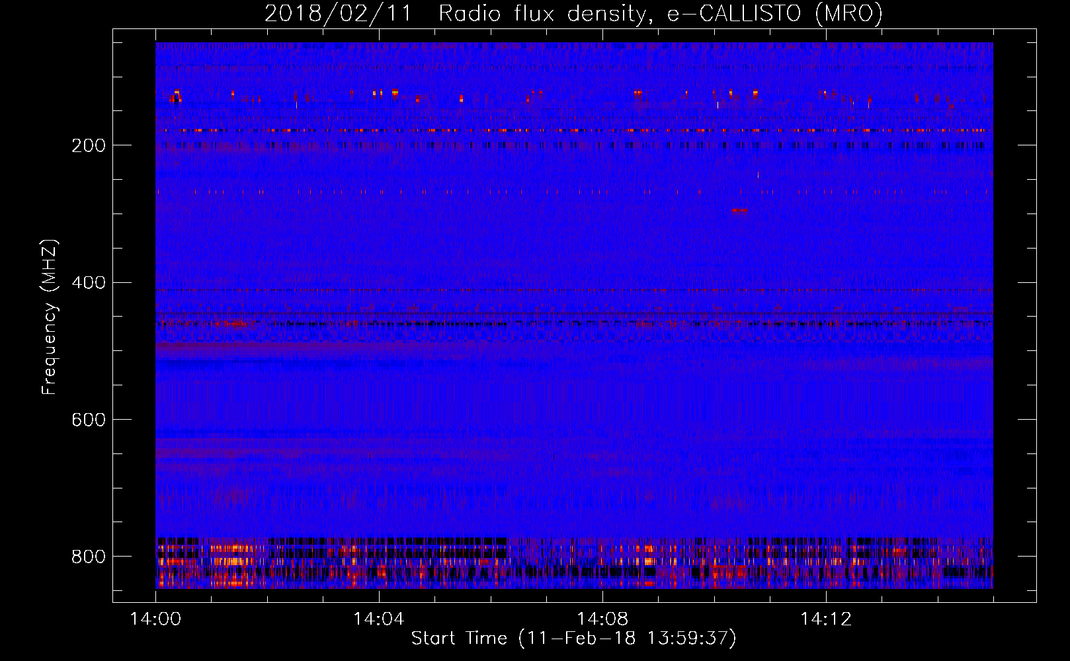
Task: Click the "Start Time (11-Feb-18 13:59:37)" label
Action: pos(574,639)
